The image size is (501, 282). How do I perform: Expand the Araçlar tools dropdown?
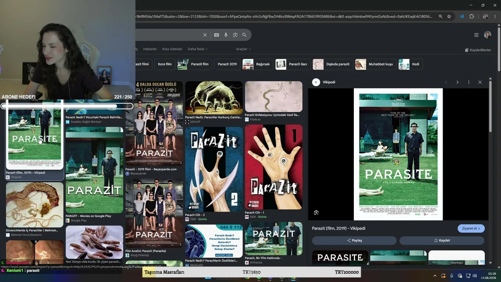click(x=243, y=49)
